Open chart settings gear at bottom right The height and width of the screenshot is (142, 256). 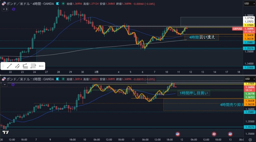pos(250,140)
